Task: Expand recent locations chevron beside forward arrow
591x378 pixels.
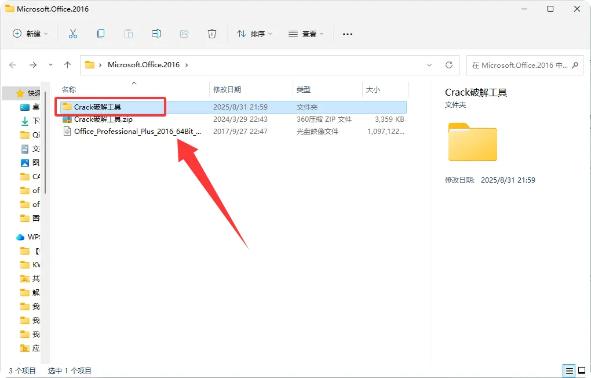Action: pos(50,65)
